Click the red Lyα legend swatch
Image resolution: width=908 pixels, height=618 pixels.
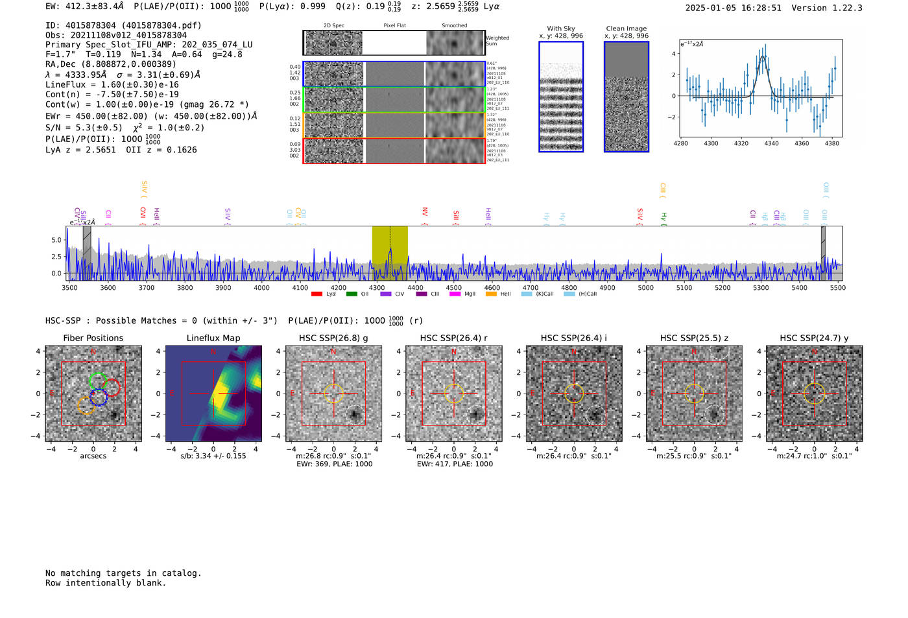[x=317, y=294]
